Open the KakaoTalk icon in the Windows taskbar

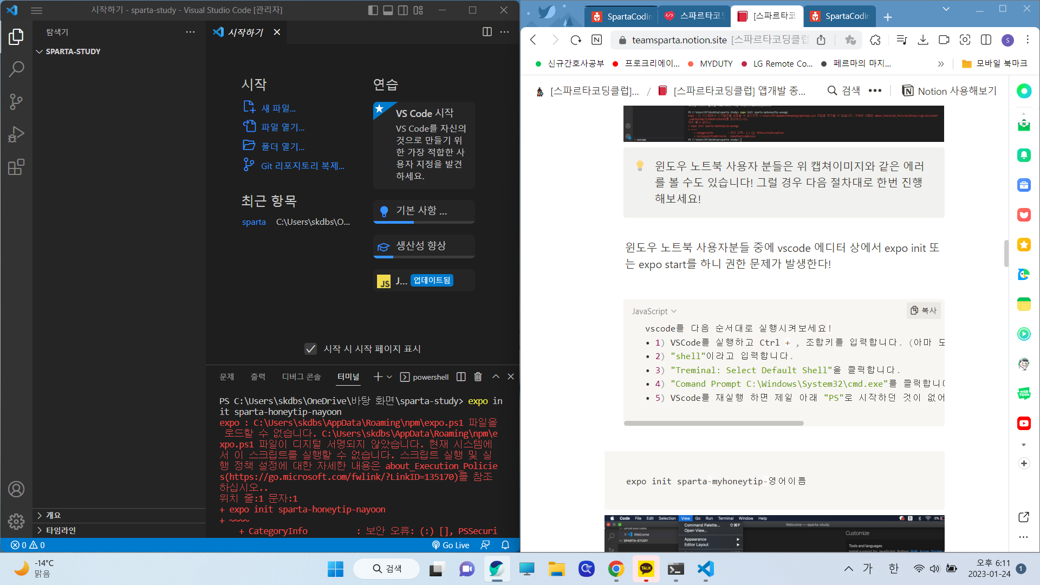tap(646, 569)
